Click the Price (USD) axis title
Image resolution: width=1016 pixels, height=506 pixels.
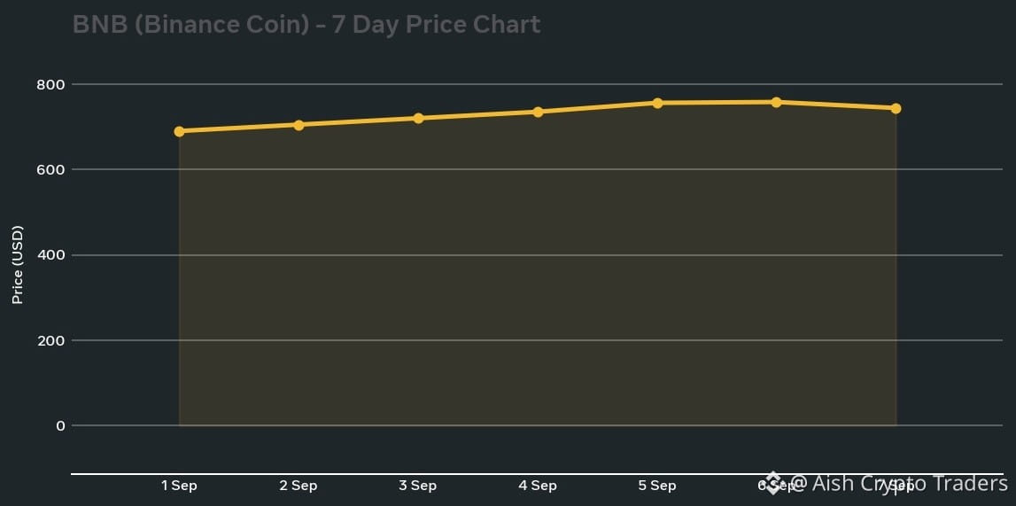click(x=18, y=265)
